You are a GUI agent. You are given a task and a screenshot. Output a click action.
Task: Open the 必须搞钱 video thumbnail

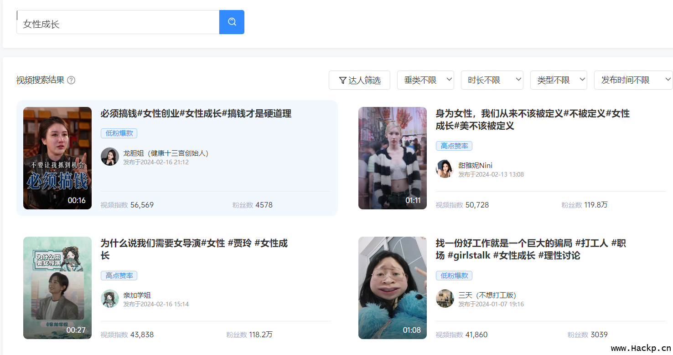coord(57,158)
